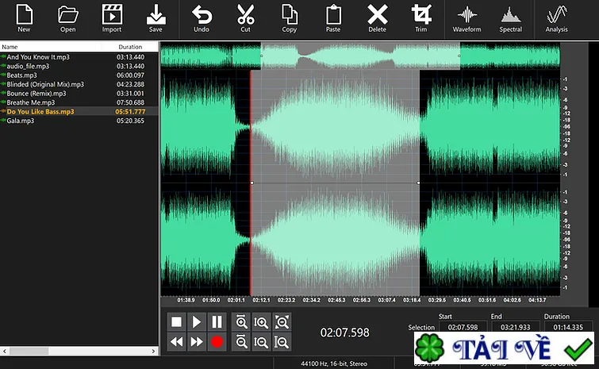Zoom in vertically on the waveform
Viewport: 599px width, 369px height.
click(x=261, y=322)
